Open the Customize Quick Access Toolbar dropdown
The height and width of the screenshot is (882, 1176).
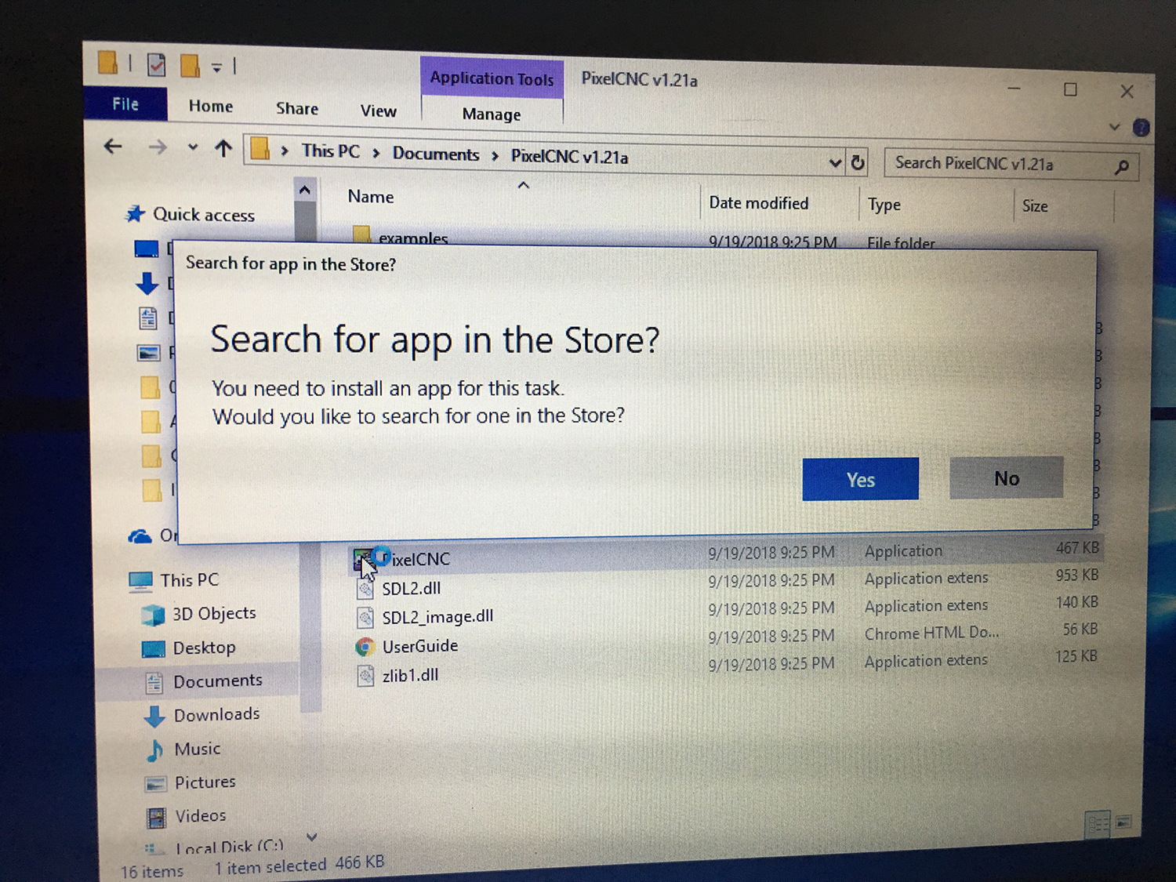pos(217,68)
